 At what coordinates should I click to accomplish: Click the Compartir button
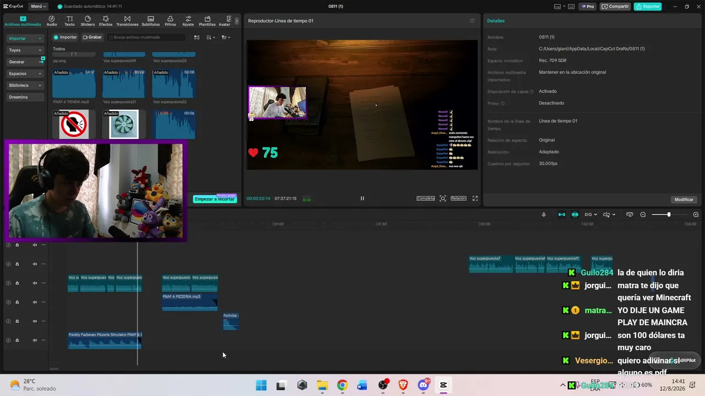click(x=615, y=7)
